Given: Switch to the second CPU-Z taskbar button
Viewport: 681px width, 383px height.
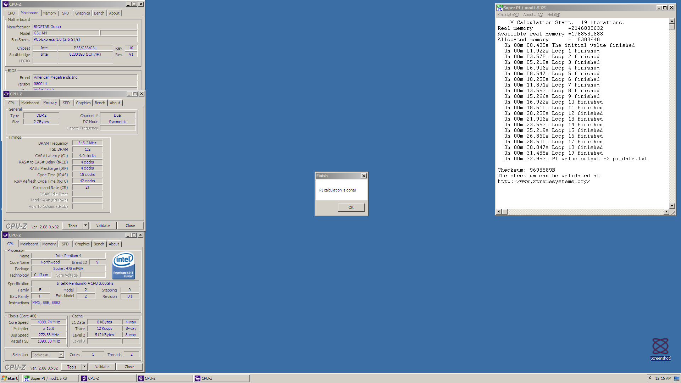Looking at the screenshot, I should (165, 378).
